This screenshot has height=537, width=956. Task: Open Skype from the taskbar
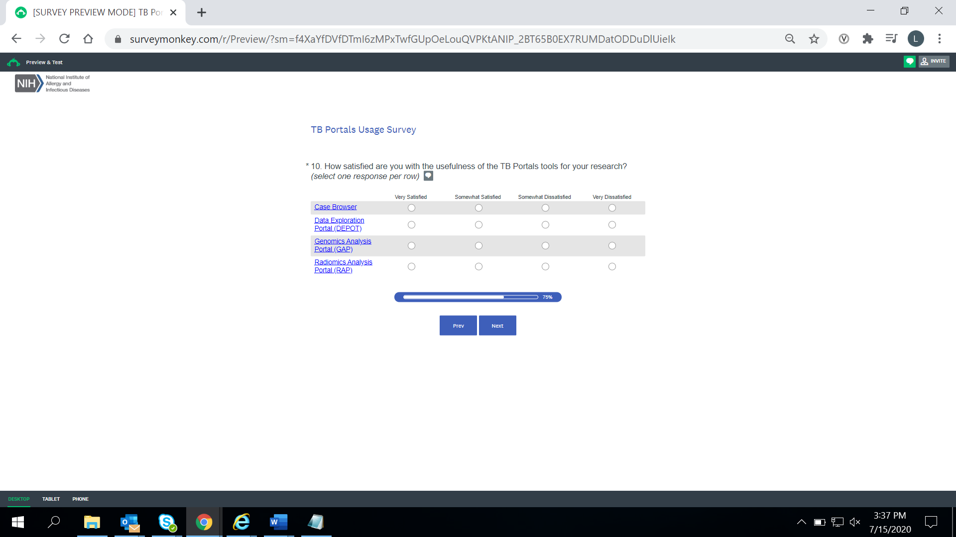(167, 522)
